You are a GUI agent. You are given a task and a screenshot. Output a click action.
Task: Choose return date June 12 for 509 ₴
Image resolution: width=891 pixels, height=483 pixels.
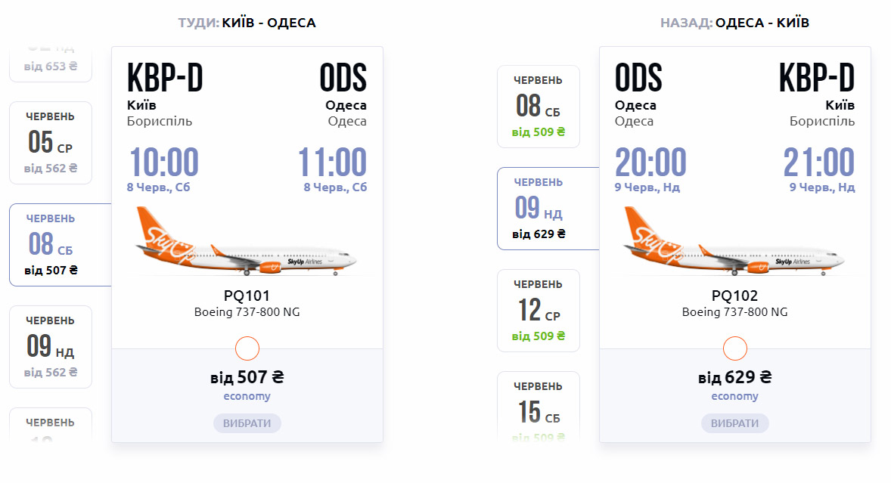click(x=538, y=311)
